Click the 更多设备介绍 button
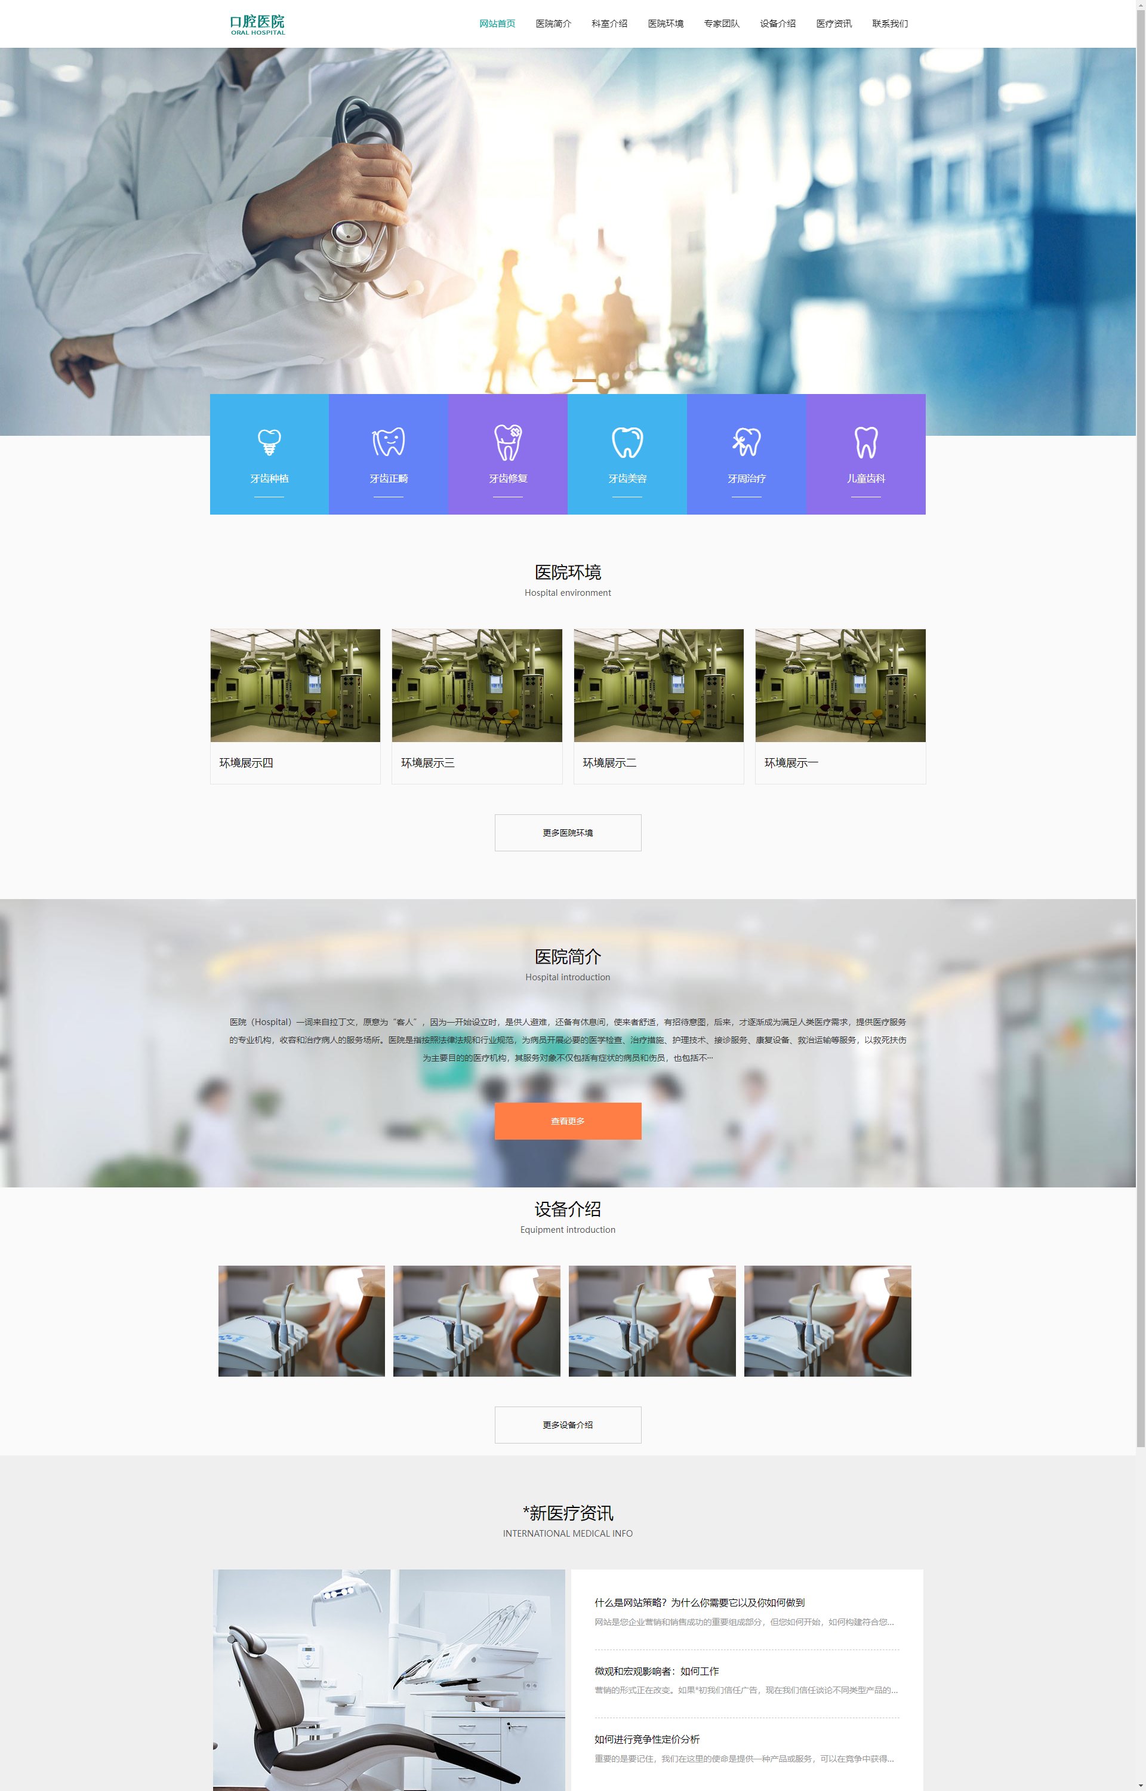The width and height of the screenshot is (1146, 1791). click(567, 1425)
